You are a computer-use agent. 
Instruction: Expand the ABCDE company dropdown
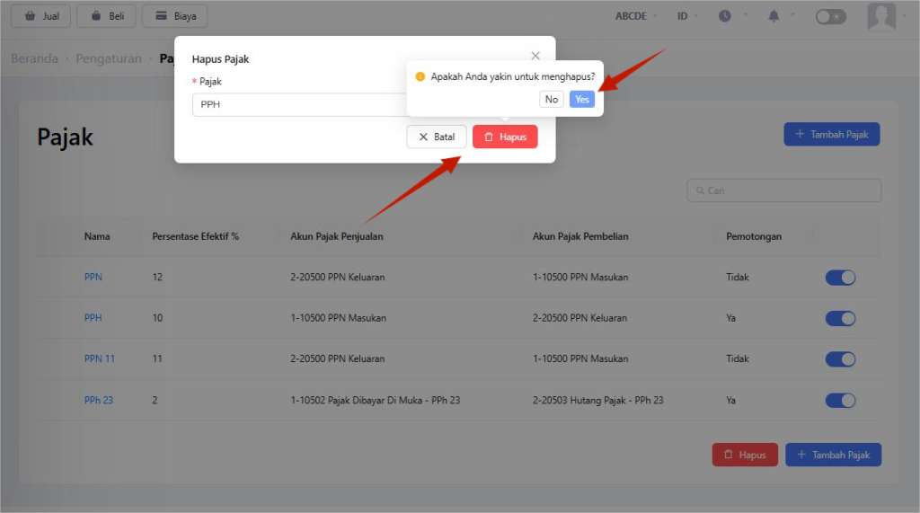pyautogui.click(x=636, y=16)
